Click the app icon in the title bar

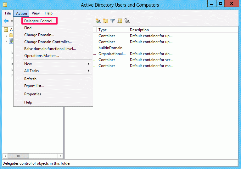click(x=5, y=5)
